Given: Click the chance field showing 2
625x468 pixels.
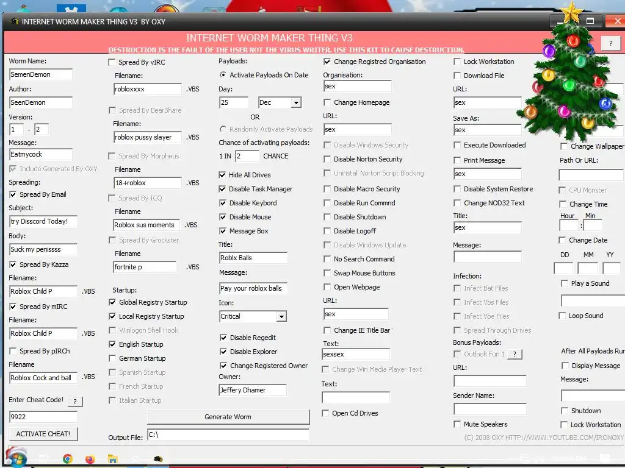Looking at the screenshot, I should point(247,156).
